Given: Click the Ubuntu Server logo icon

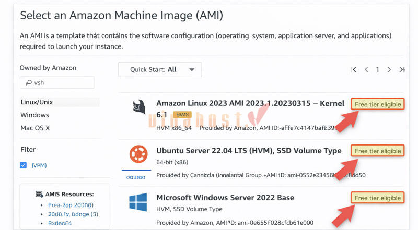Looking at the screenshot, I should click(138, 154).
